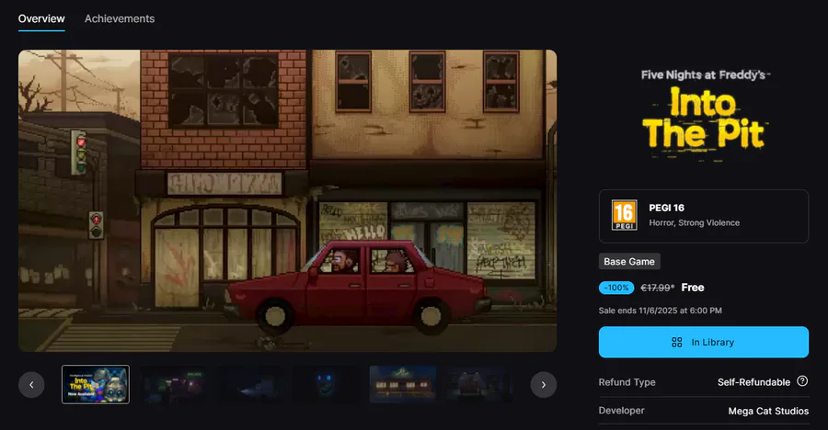The image size is (828, 430).
Task: Click the -100% discount badge
Action: (x=616, y=288)
